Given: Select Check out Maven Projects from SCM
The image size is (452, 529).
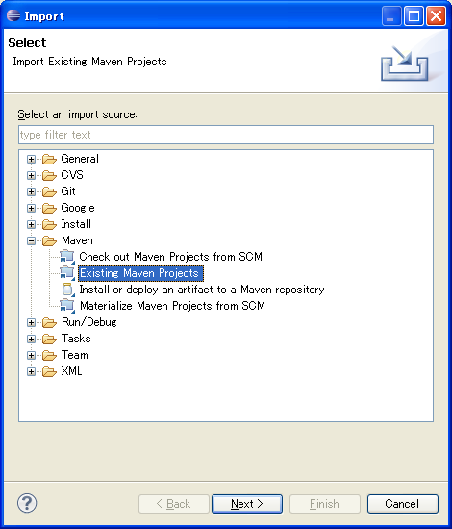Looking at the screenshot, I should pyautogui.click(x=170, y=257).
